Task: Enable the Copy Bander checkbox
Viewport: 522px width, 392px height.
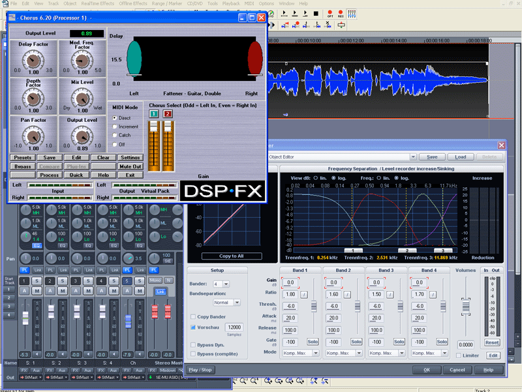Action: coord(193,316)
